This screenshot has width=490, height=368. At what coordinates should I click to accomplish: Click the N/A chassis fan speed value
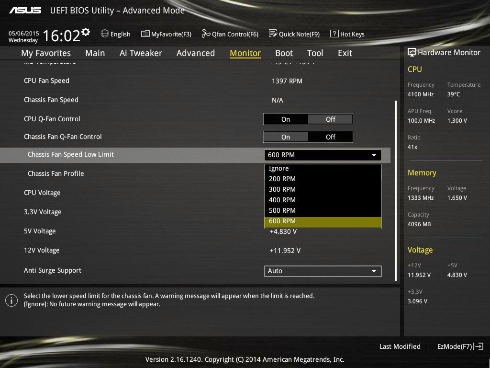pyautogui.click(x=277, y=100)
